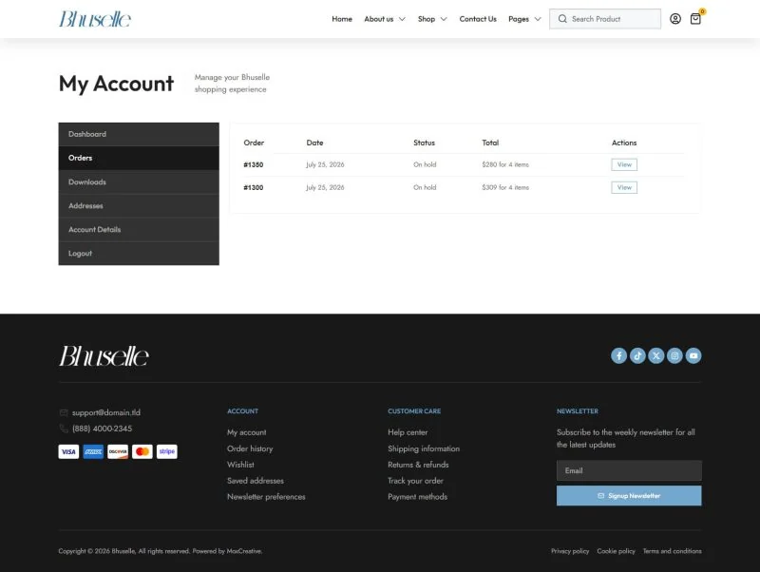Click the Status column header
This screenshot has height=572, width=760.
tap(424, 143)
